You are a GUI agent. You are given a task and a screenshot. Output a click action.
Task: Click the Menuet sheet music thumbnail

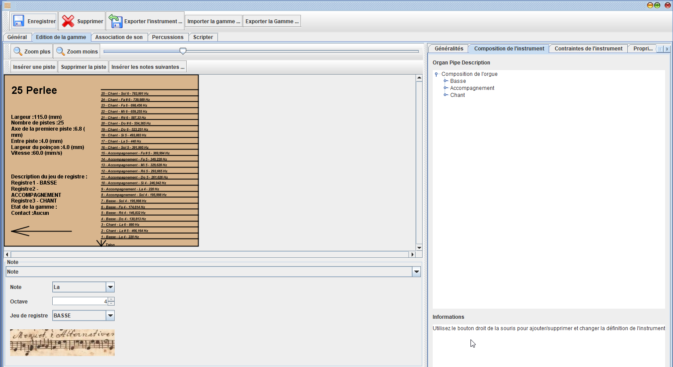[x=62, y=342]
